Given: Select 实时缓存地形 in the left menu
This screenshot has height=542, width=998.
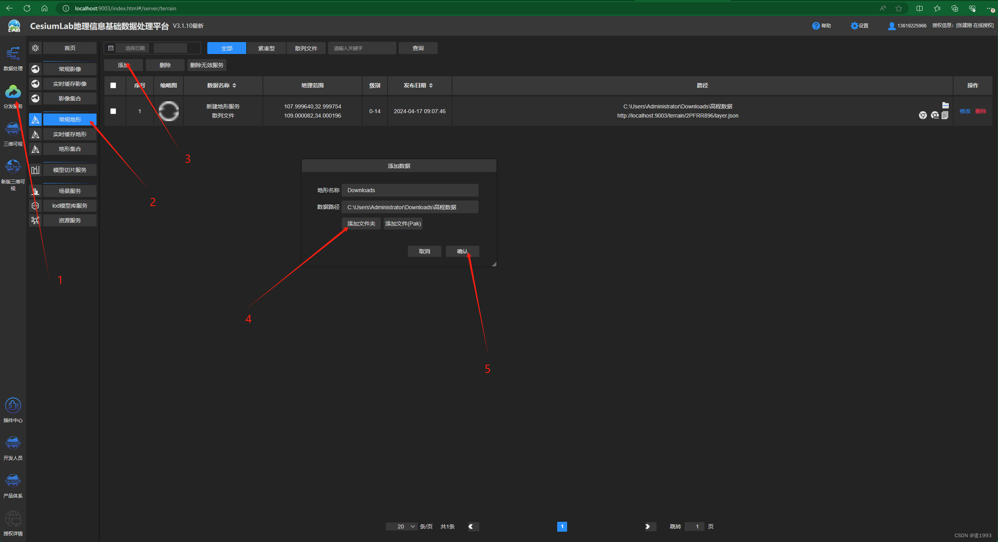Looking at the screenshot, I should click(x=69, y=134).
